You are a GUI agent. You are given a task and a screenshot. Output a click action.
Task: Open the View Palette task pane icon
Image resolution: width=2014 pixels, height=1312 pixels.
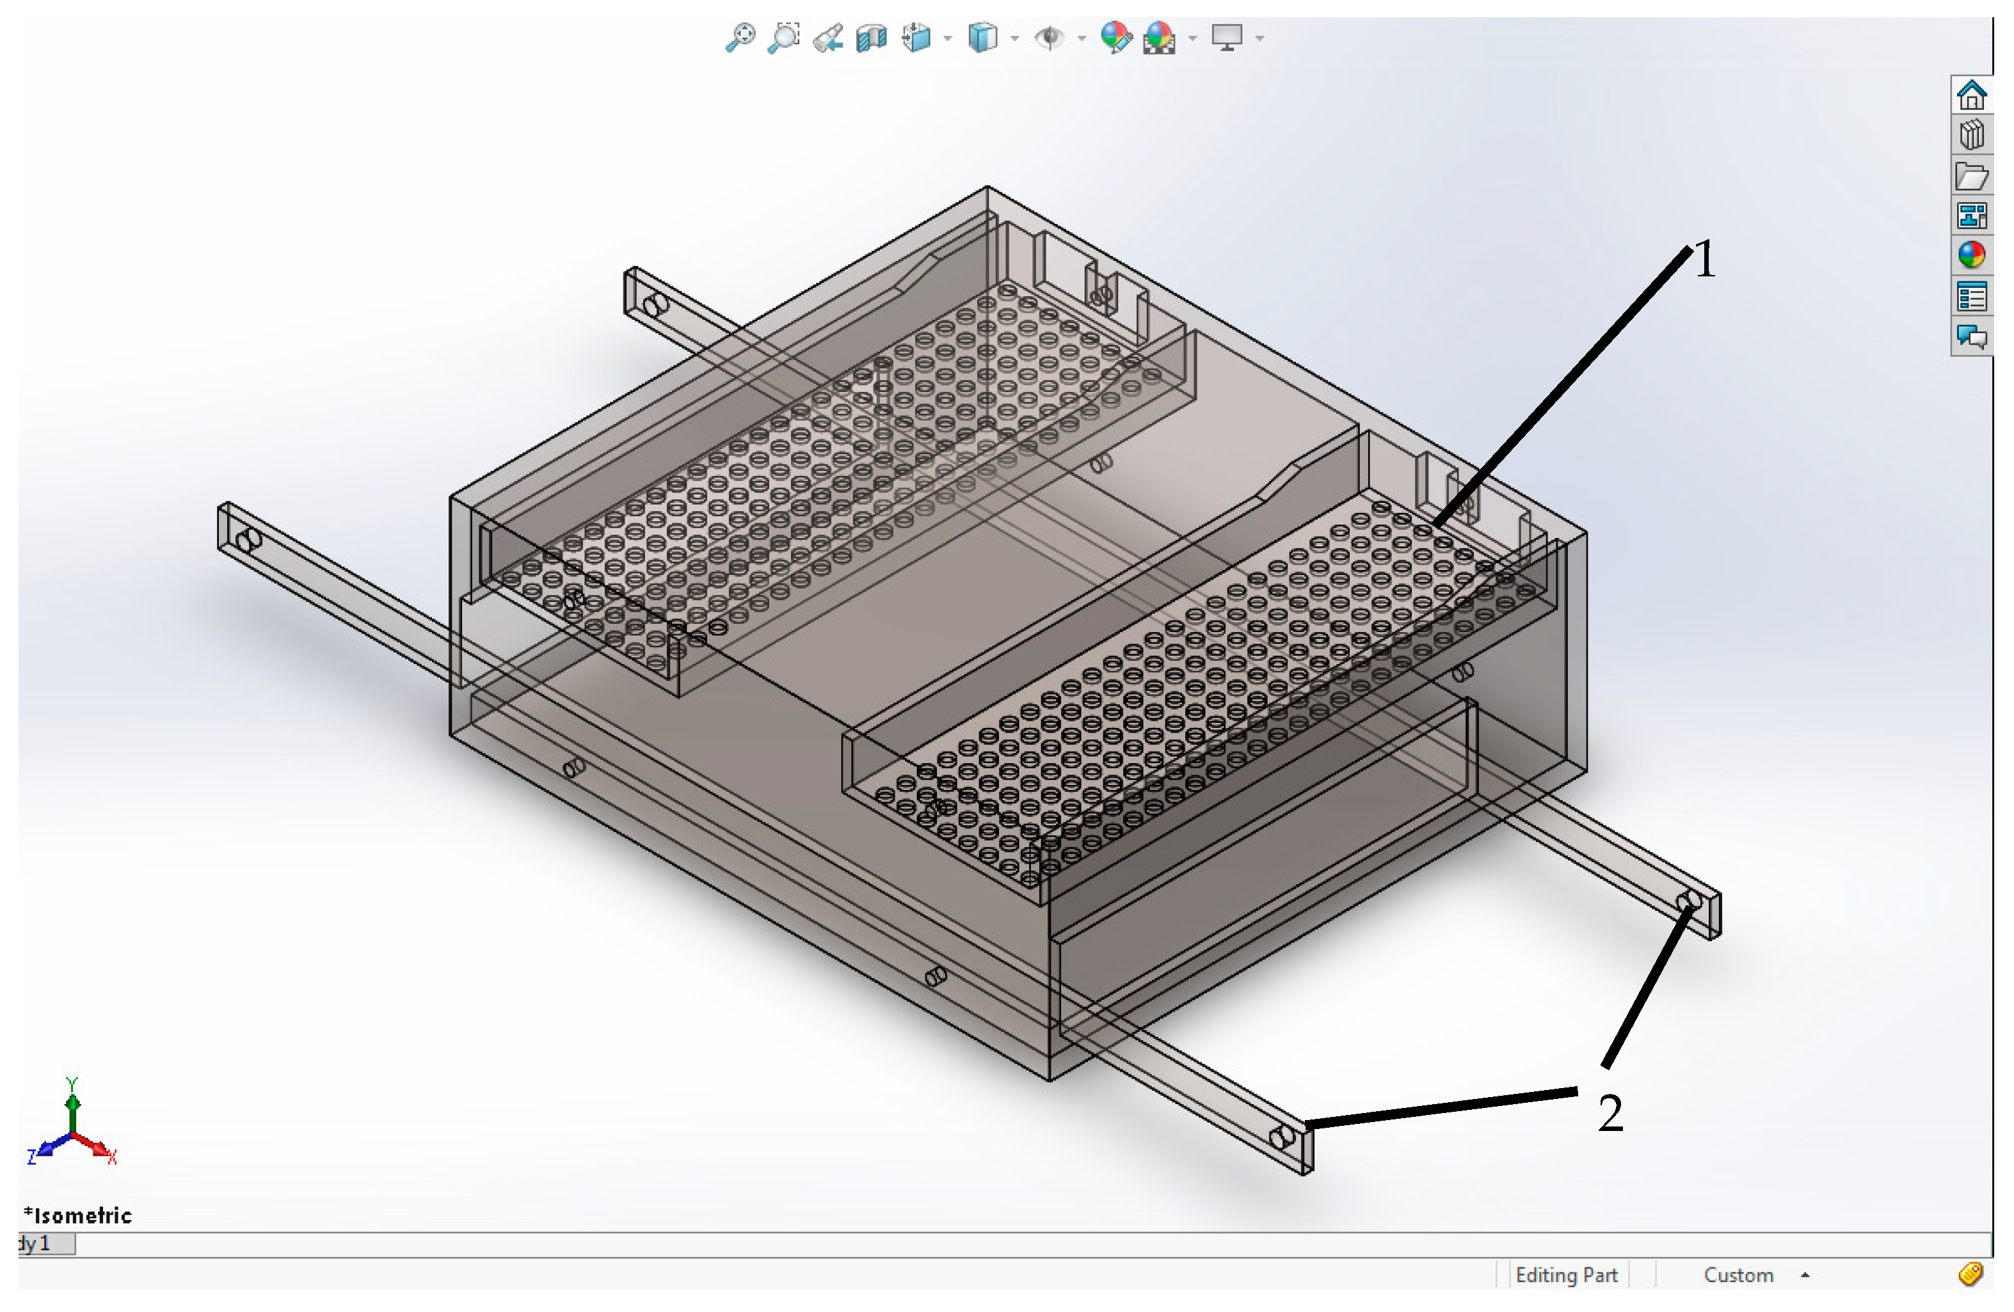point(1972,216)
